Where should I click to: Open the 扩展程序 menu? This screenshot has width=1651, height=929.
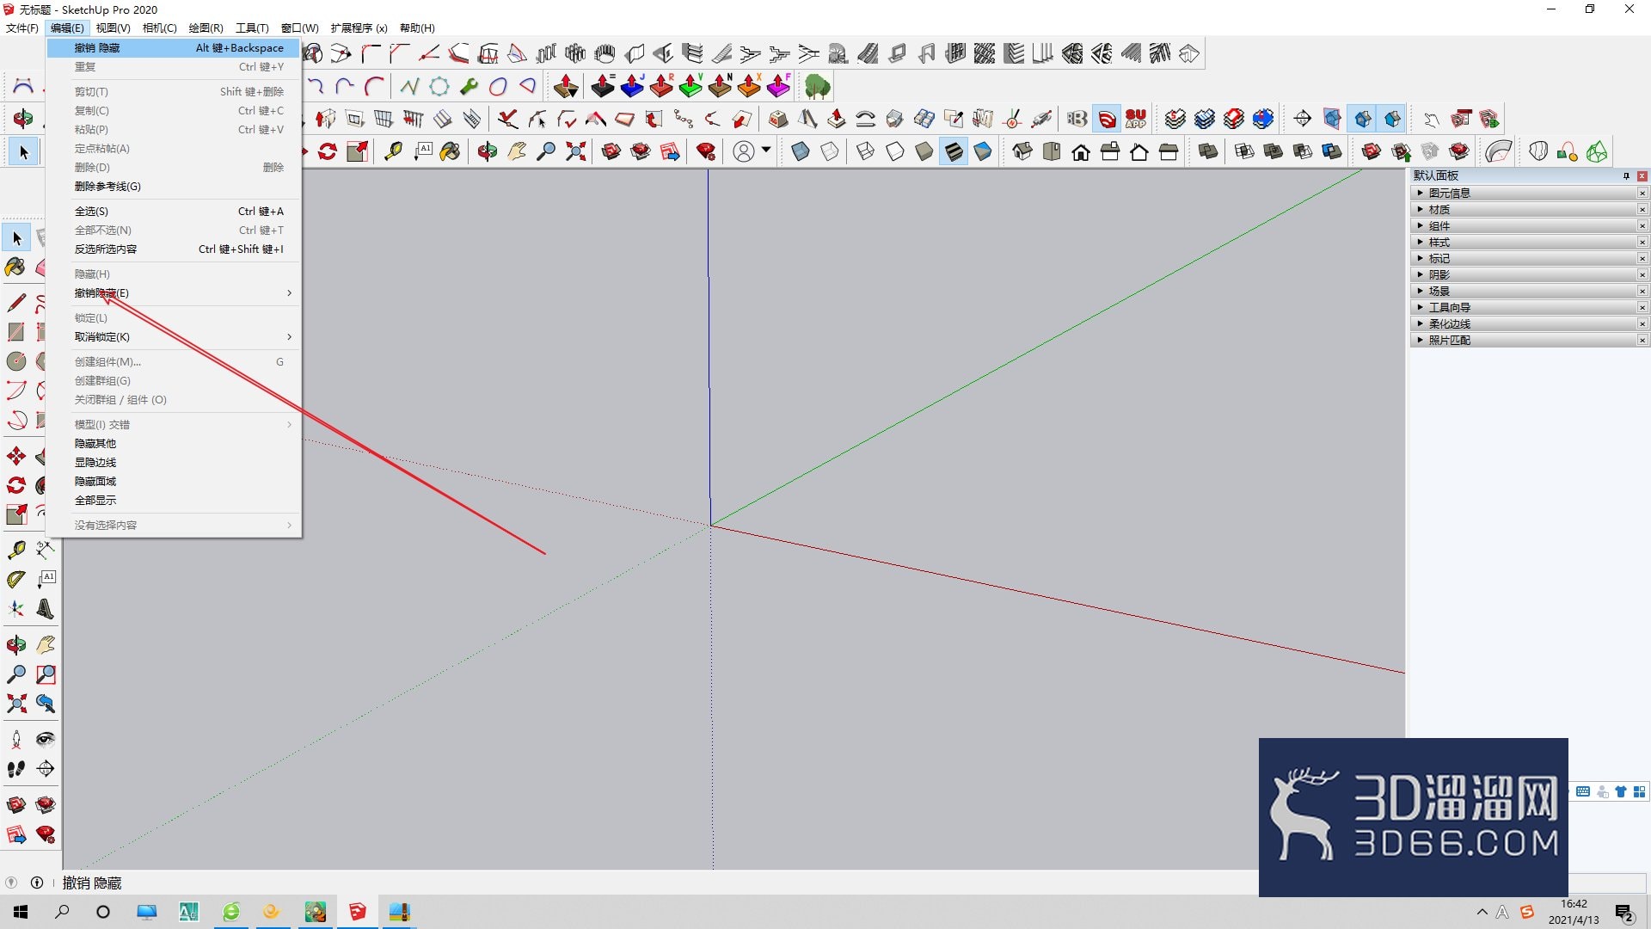(359, 28)
